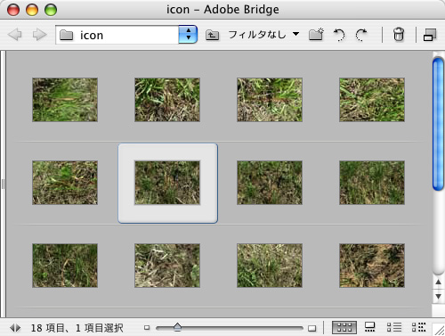Click the smallest thumbnail size icon
Viewport: 445px width, 336px height.
[x=147, y=328]
